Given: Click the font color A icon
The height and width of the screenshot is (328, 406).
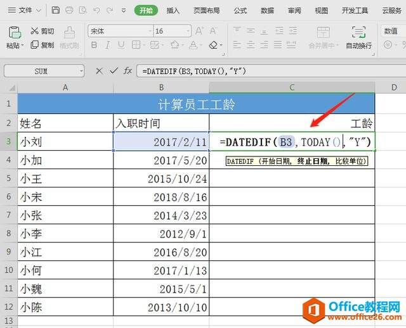Looking at the screenshot, I should coord(193,45).
